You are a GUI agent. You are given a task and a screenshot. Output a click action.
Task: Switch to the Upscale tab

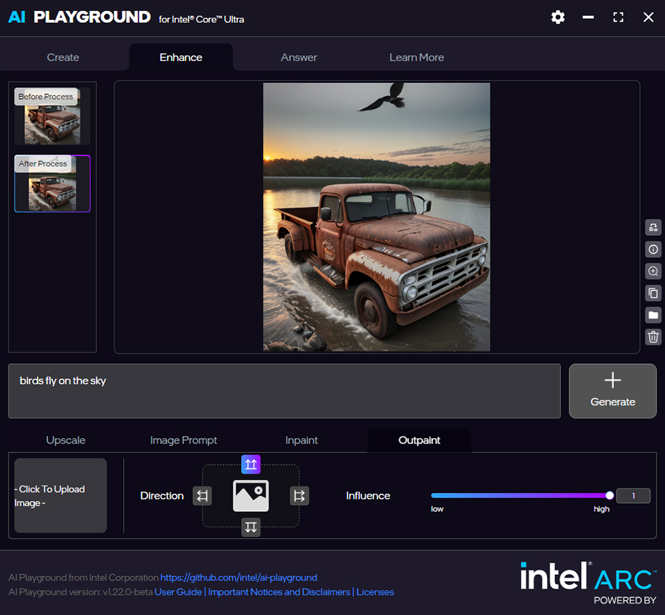pyautogui.click(x=66, y=440)
